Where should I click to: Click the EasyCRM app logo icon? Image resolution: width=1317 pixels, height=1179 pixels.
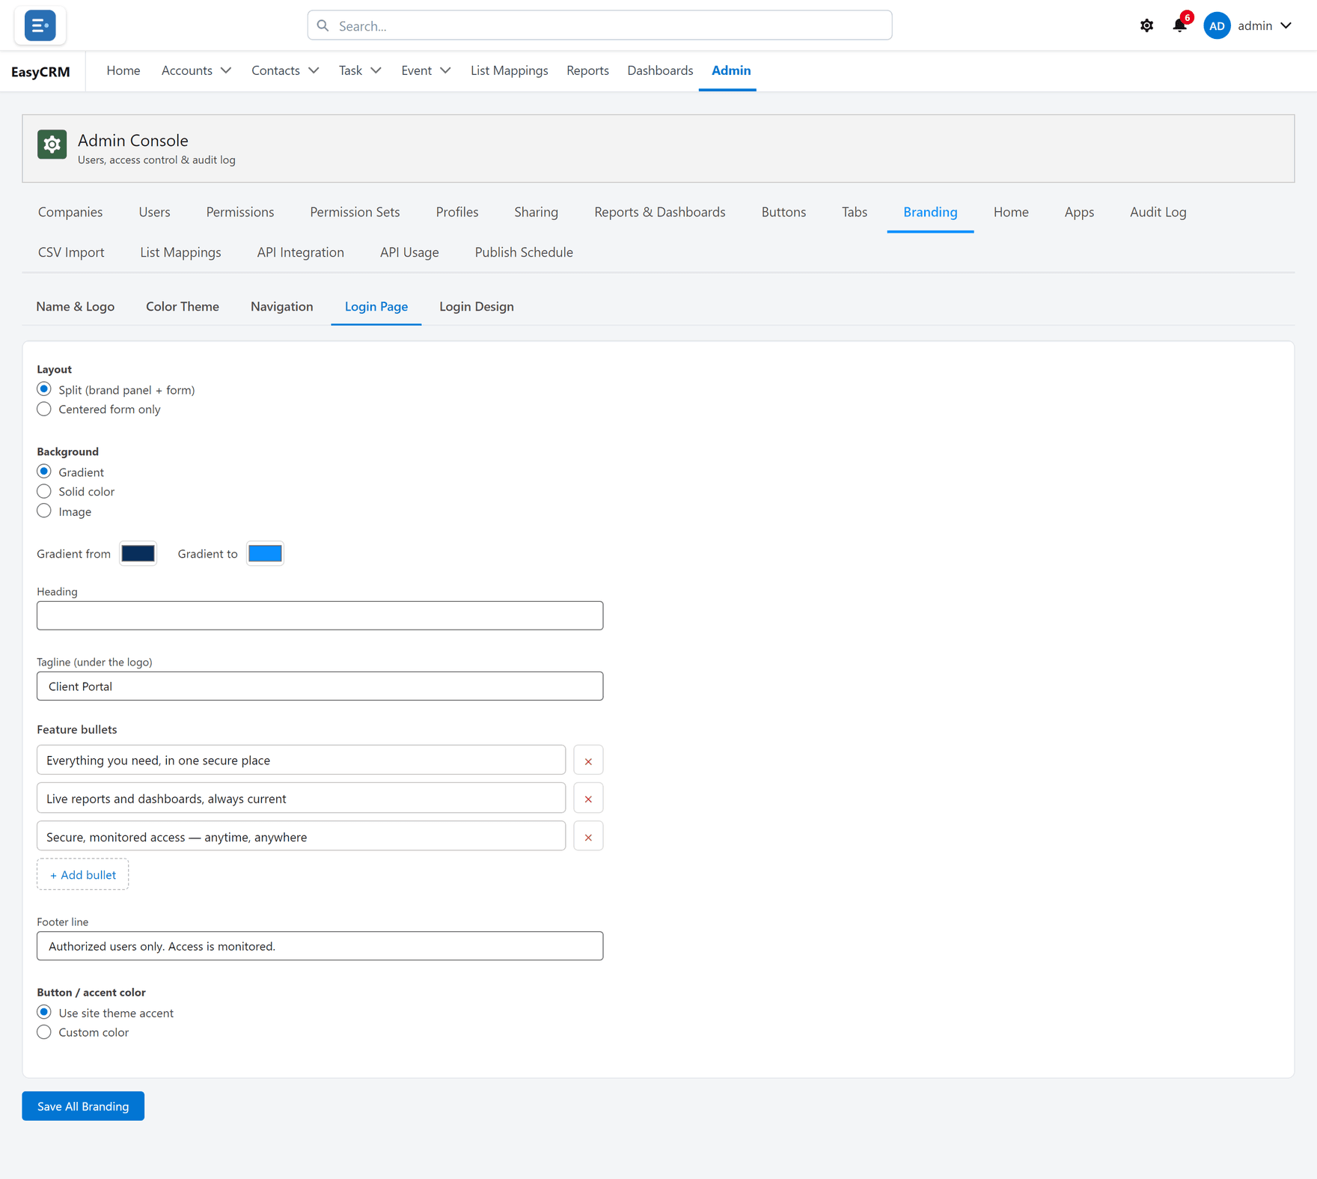(40, 25)
